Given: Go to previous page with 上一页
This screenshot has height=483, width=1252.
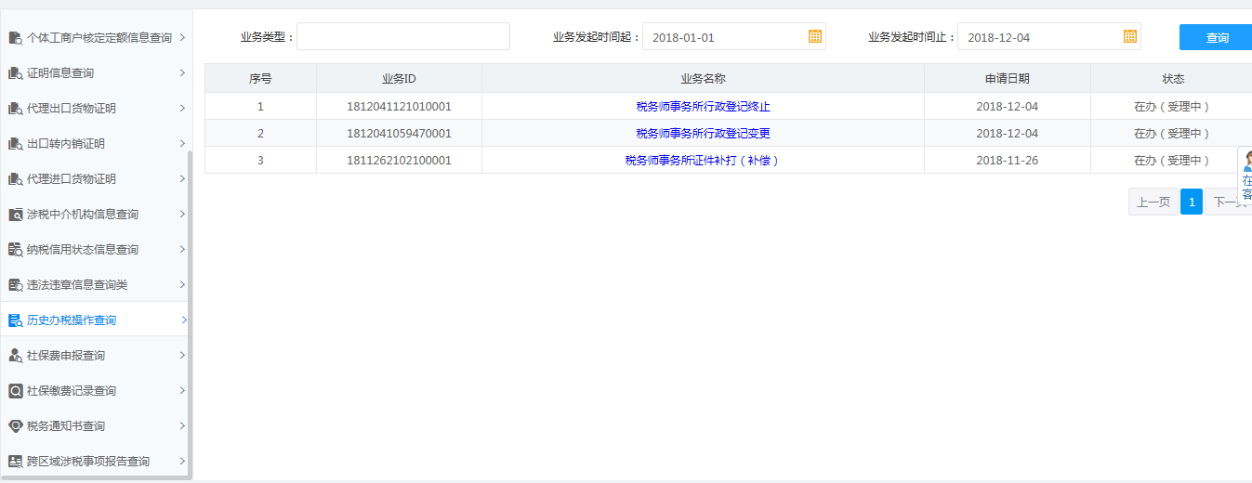Looking at the screenshot, I should click(1153, 202).
